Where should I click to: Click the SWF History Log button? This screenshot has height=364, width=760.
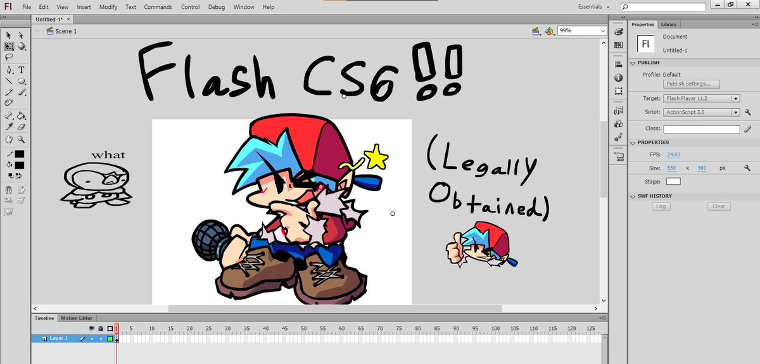661,206
